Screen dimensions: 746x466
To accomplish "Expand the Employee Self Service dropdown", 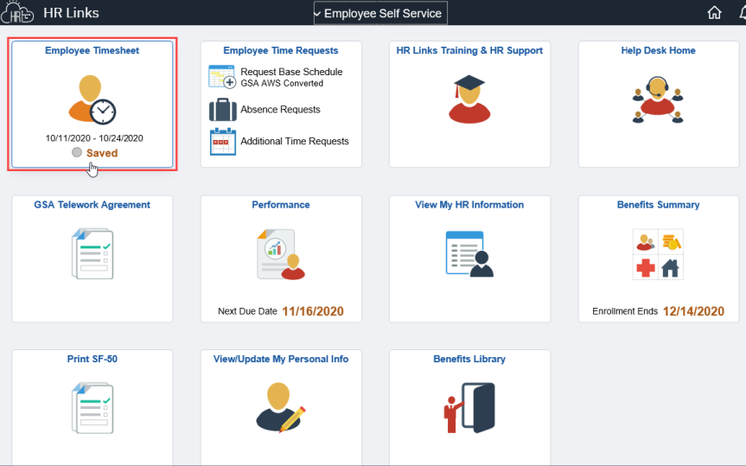I will 380,13.
